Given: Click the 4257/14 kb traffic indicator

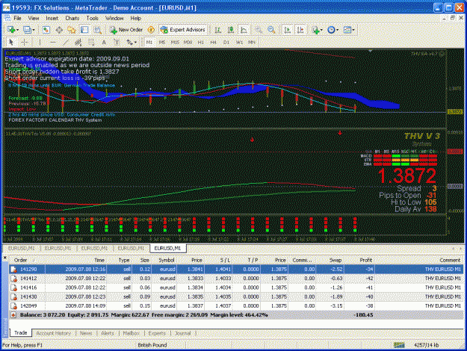Looking at the screenshot, I should (426, 345).
